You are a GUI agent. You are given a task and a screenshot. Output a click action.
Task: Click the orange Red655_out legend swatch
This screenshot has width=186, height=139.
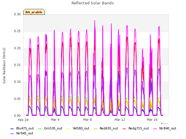tap(96, 129)
